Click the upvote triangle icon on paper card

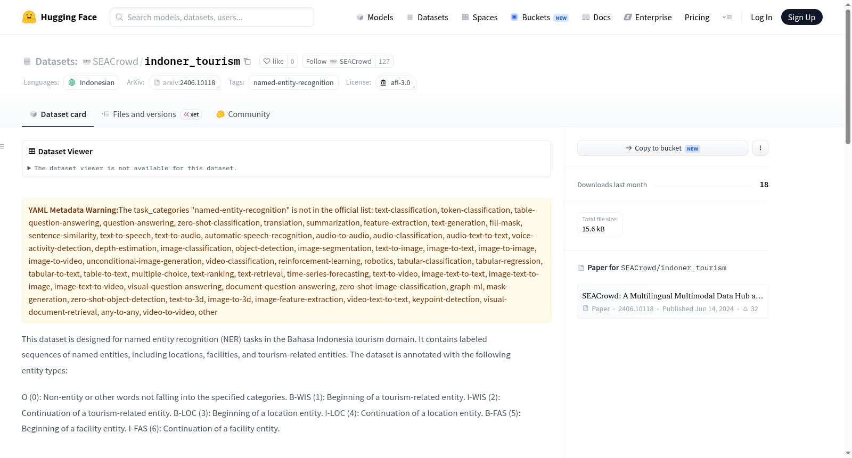pos(745,309)
